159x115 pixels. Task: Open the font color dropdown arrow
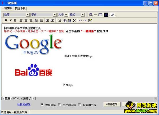tap(109, 15)
